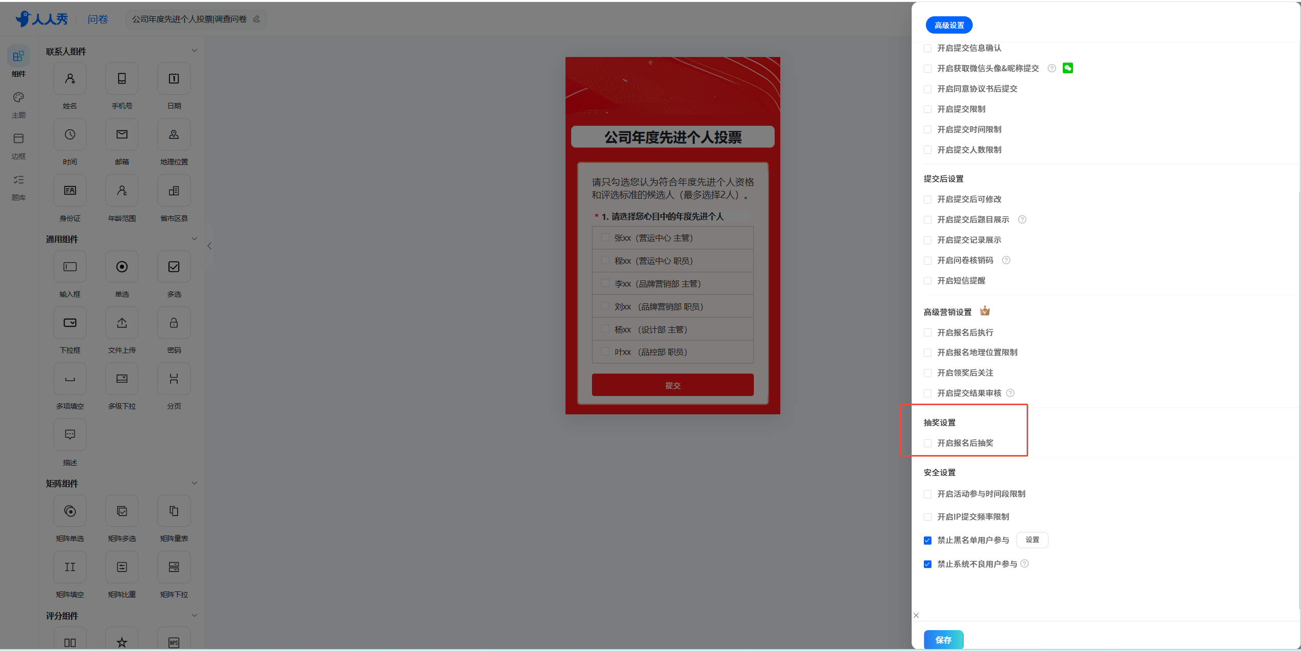Collapse the 通用组件 section
This screenshot has height=651, width=1301.
point(194,239)
